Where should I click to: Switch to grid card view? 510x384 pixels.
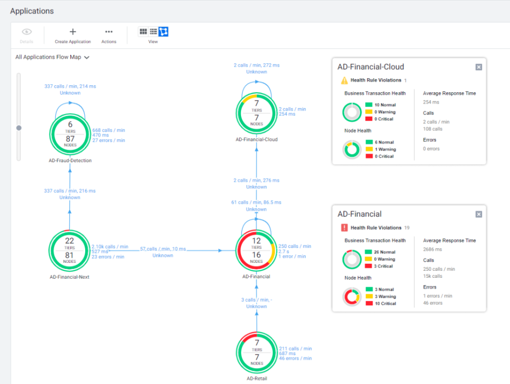(x=143, y=31)
